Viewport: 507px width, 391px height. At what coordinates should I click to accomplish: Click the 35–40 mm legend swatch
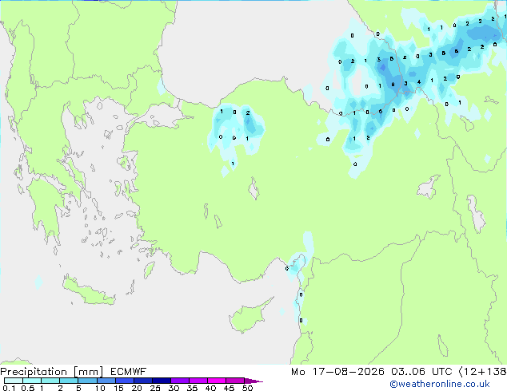coord(198,381)
